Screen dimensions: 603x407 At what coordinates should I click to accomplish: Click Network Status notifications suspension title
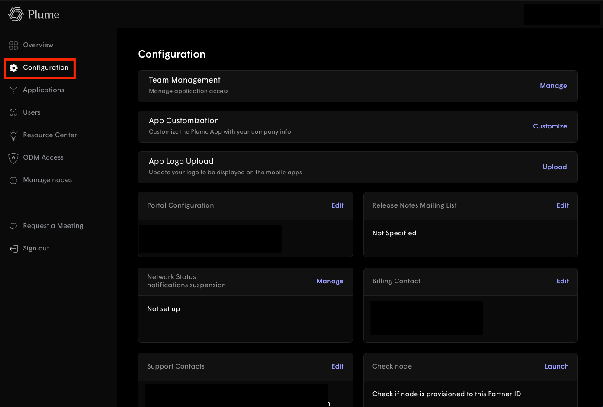(x=186, y=281)
